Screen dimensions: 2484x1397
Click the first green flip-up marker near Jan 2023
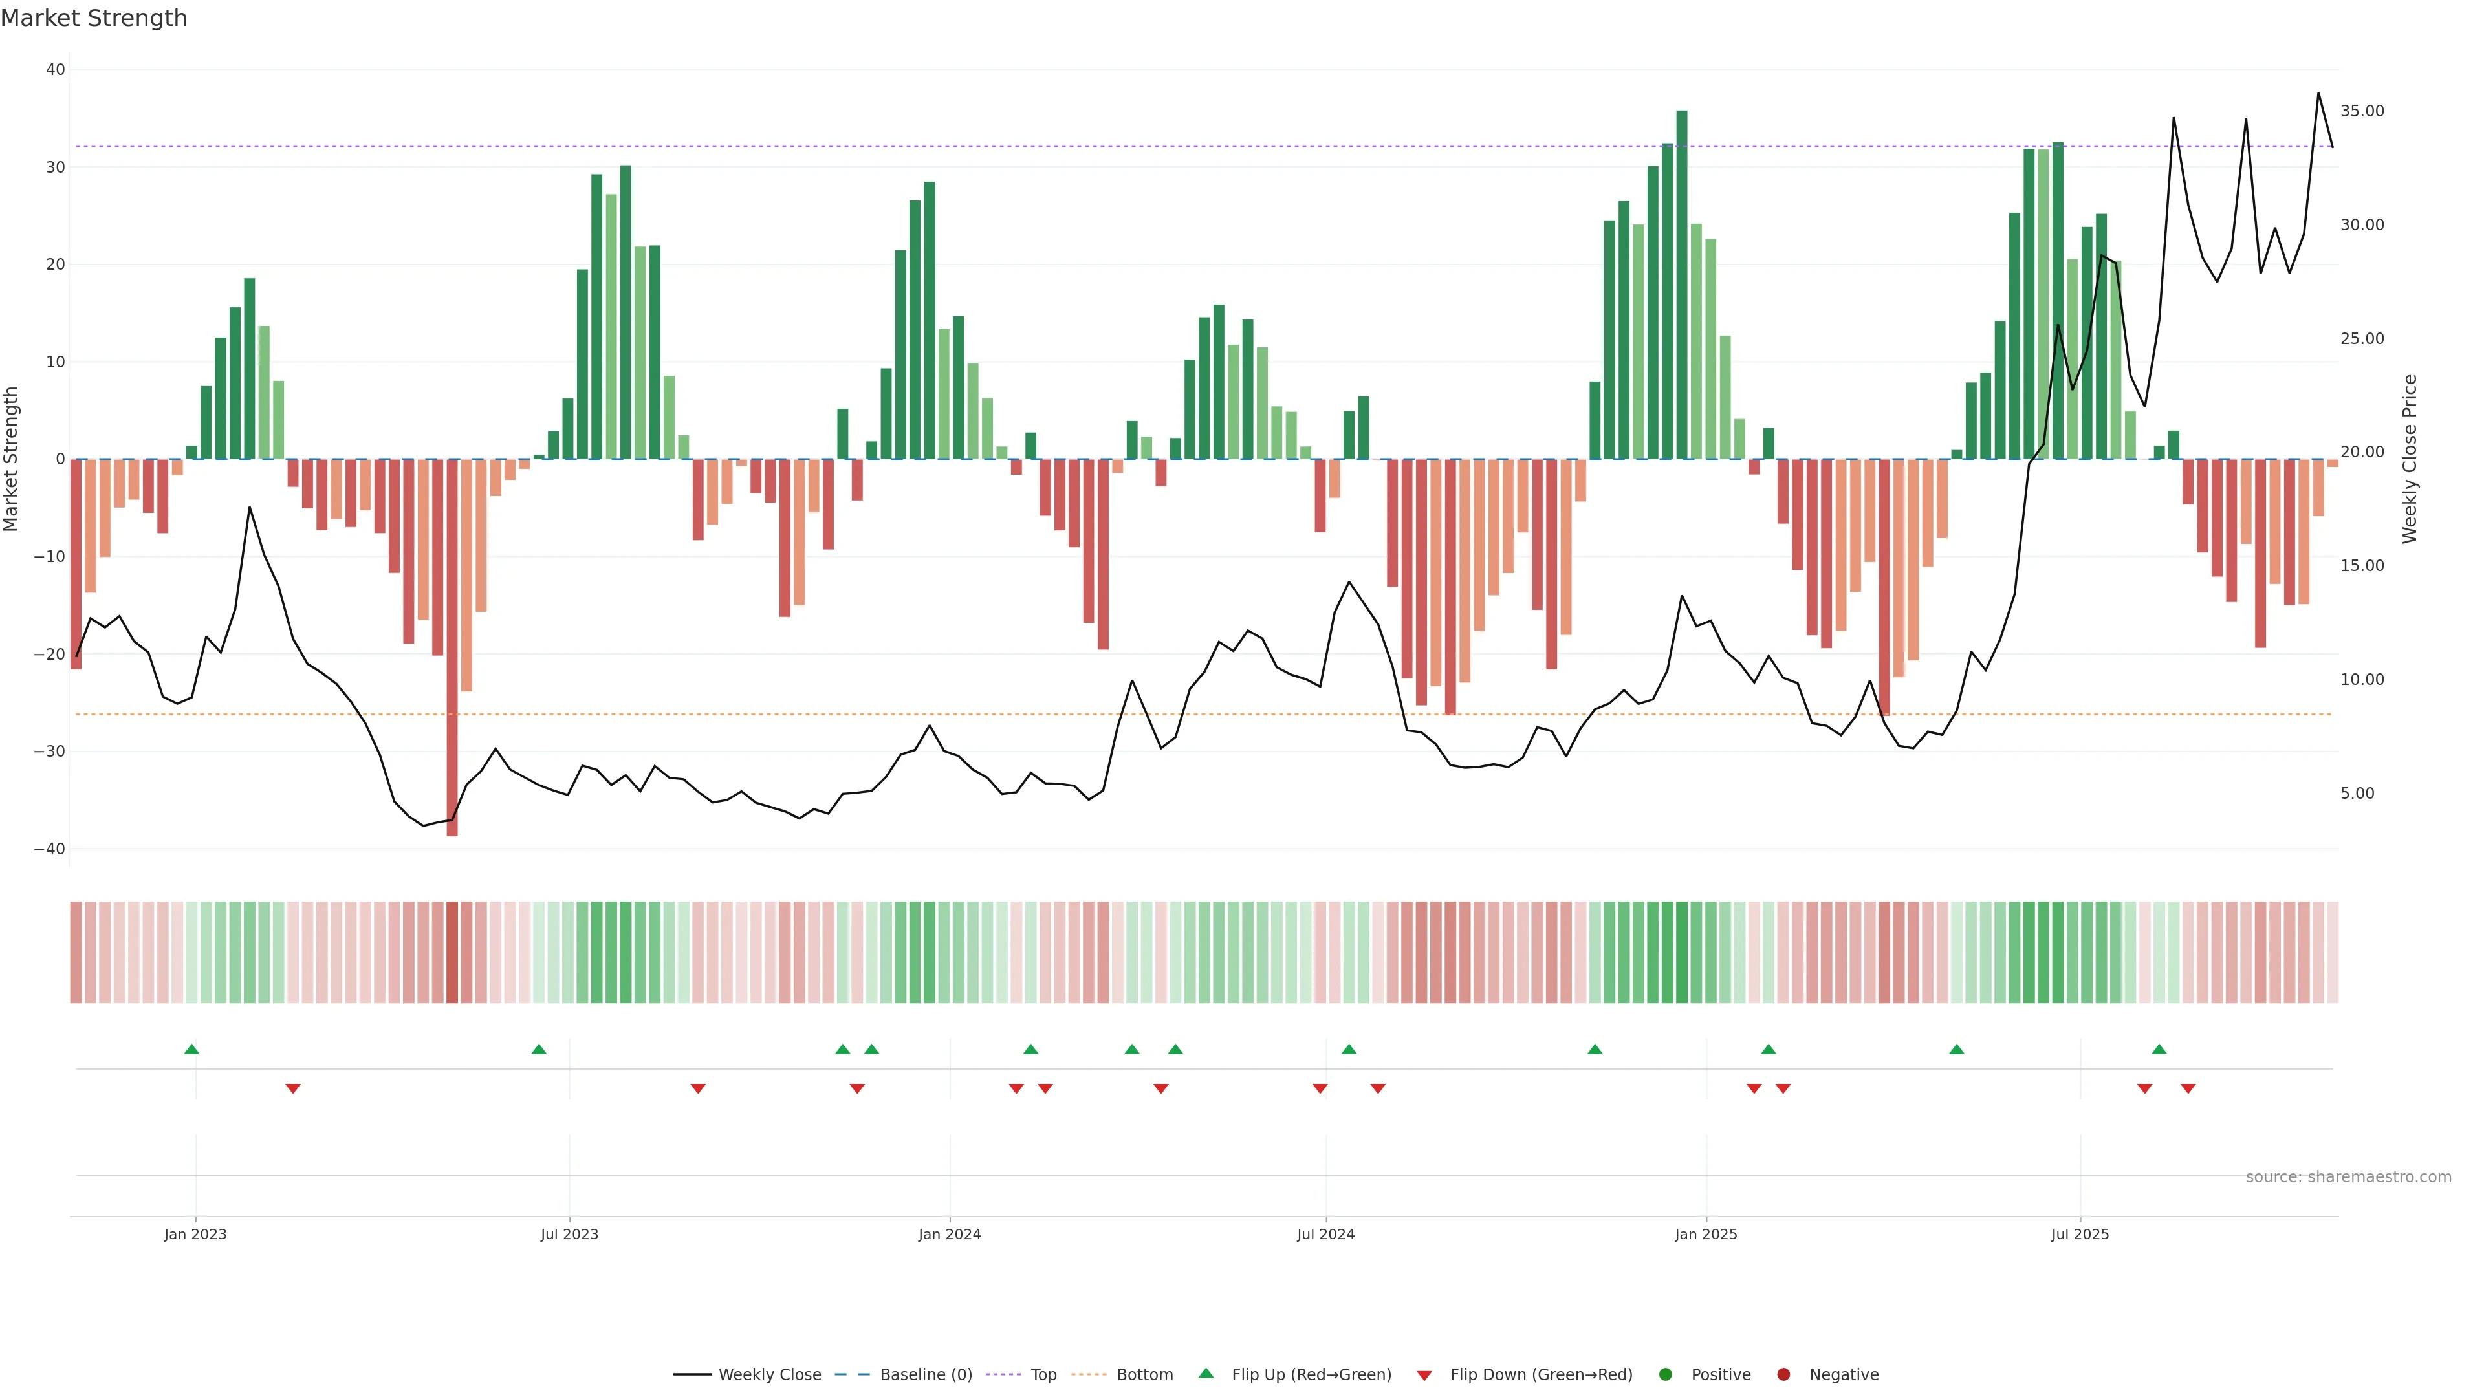(192, 1049)
